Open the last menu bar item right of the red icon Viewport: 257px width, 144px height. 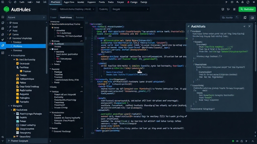144,2
